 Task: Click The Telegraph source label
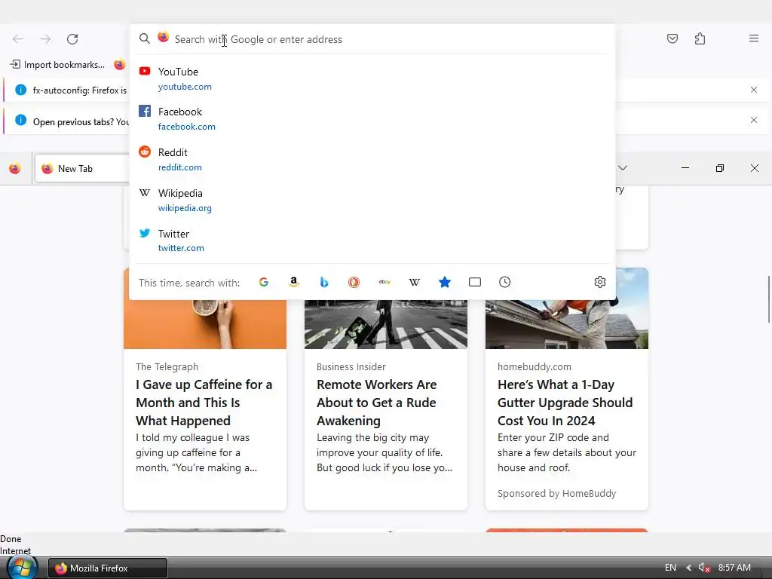coord(167,367)
